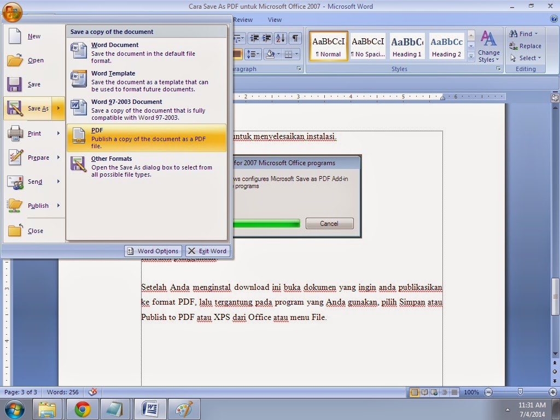Click Cancel in the installer dialog
Image resolution: width=560 pixels, height=420 pixels.
tap(329, 224)
